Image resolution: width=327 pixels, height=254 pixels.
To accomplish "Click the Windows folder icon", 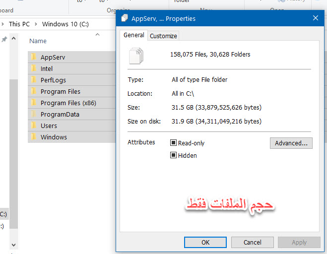I will point(34,137).
